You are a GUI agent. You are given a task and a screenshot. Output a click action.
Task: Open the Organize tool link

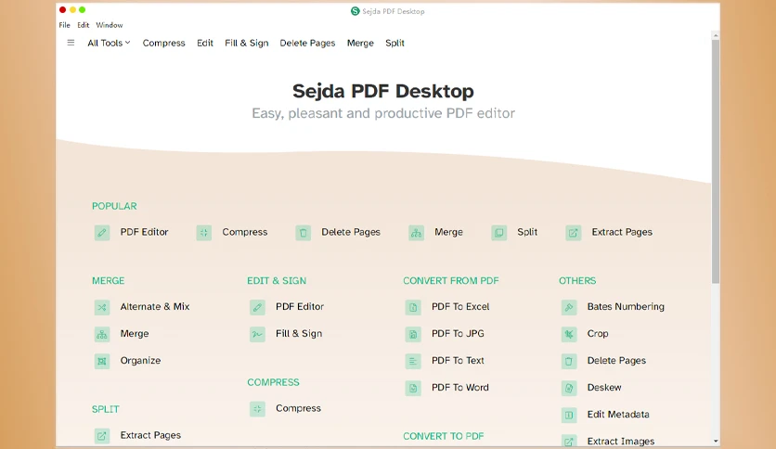[140, 361]
